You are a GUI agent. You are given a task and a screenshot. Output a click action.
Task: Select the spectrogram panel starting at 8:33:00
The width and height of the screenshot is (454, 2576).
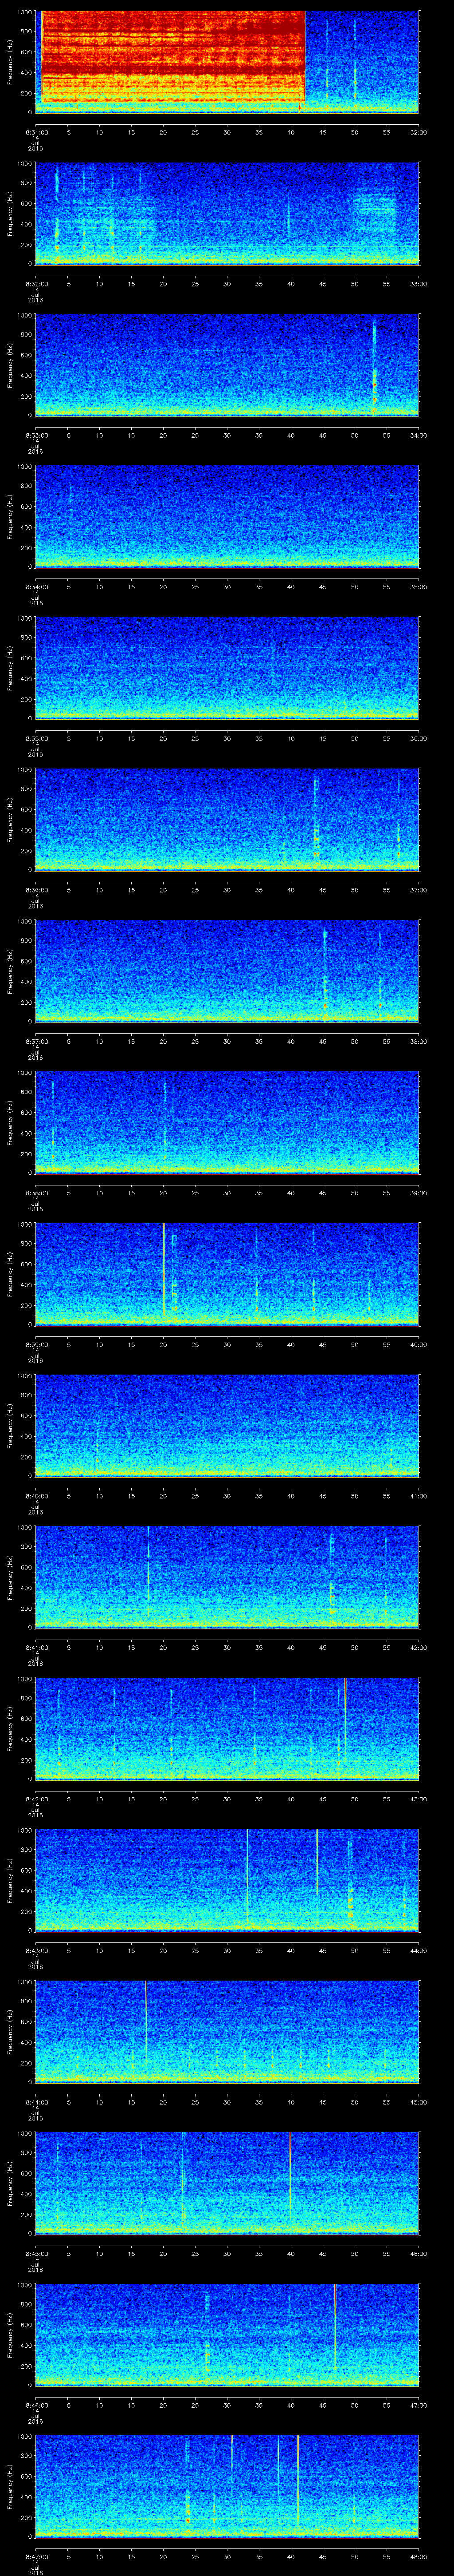(x=227, y=364)
